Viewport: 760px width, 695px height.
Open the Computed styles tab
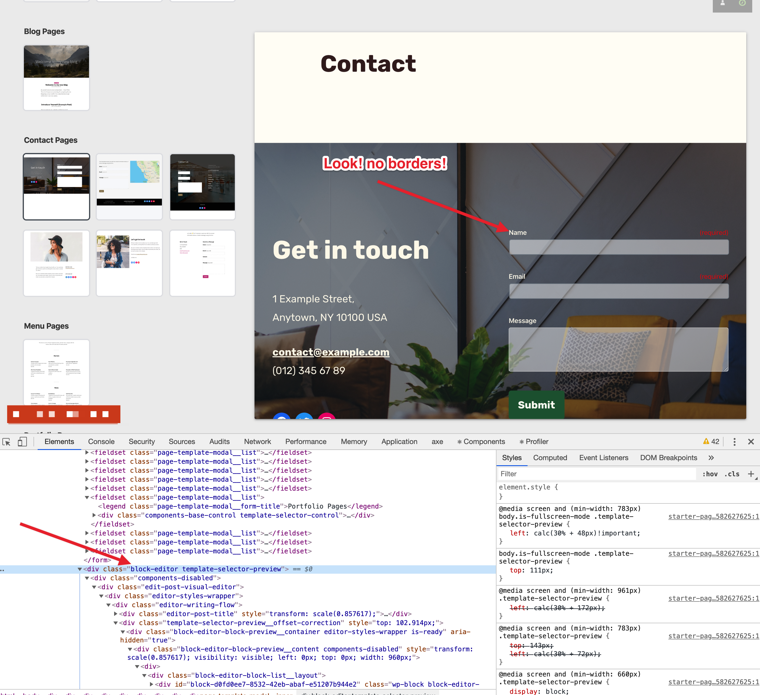(x=550, y=458)
